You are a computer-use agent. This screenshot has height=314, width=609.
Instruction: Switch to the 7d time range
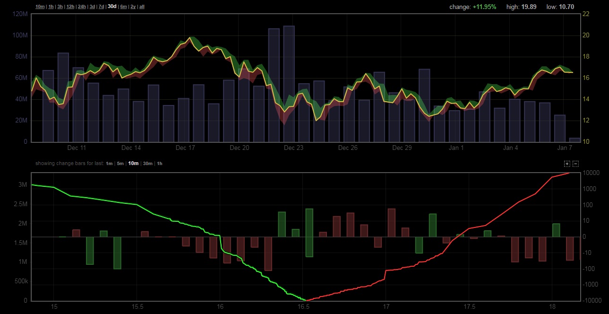pyautogui.click(x=101, y=7)
